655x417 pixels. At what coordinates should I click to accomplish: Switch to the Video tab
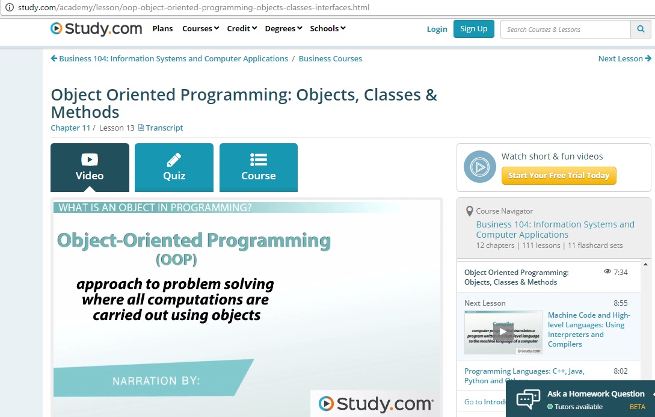pyautogui.click(x=90, y=167)
